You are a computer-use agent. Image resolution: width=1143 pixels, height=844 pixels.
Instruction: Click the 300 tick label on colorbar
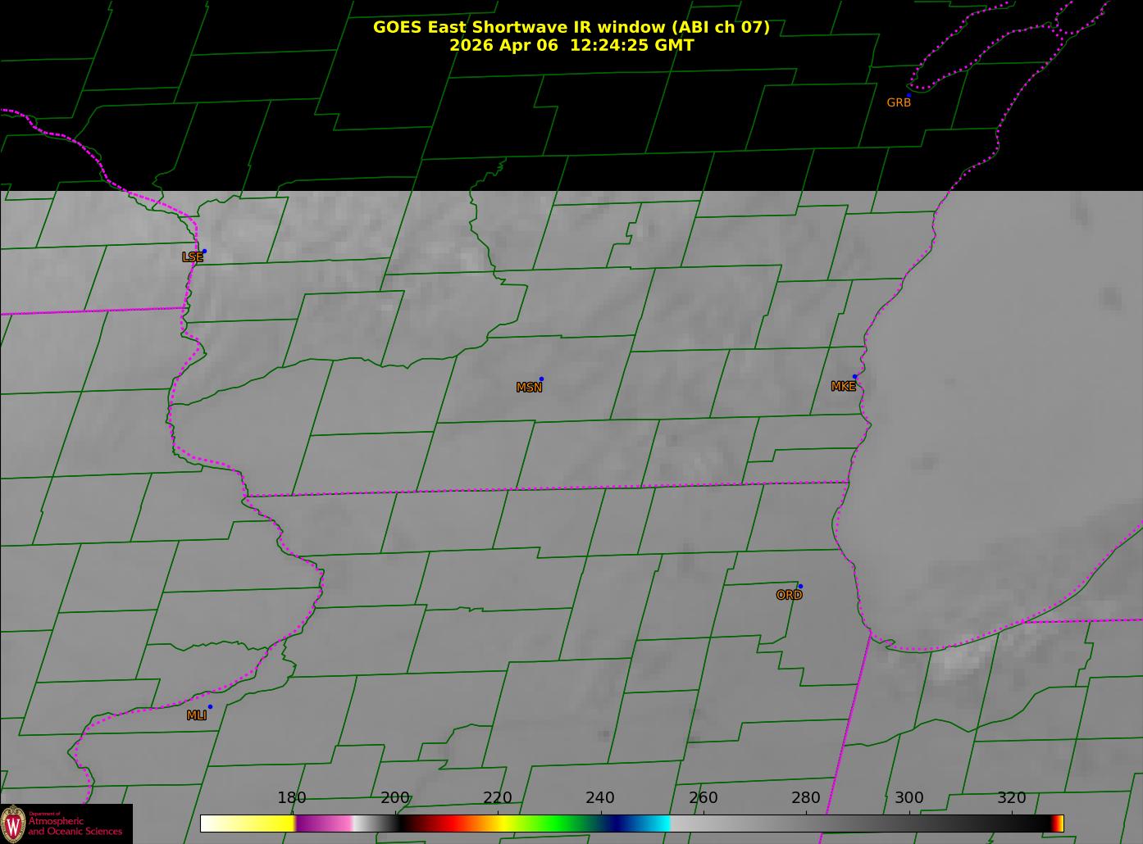(x=908, y=798)
